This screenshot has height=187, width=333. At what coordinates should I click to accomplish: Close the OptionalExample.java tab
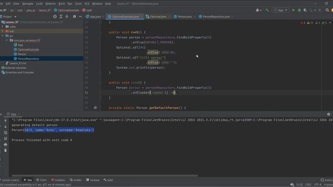point(141,17)
